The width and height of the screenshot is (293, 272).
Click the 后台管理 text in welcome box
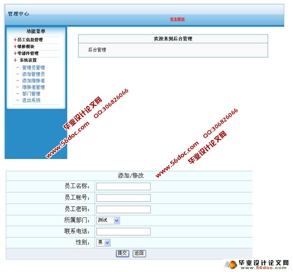pyautogui.click(x=97, y=50)
